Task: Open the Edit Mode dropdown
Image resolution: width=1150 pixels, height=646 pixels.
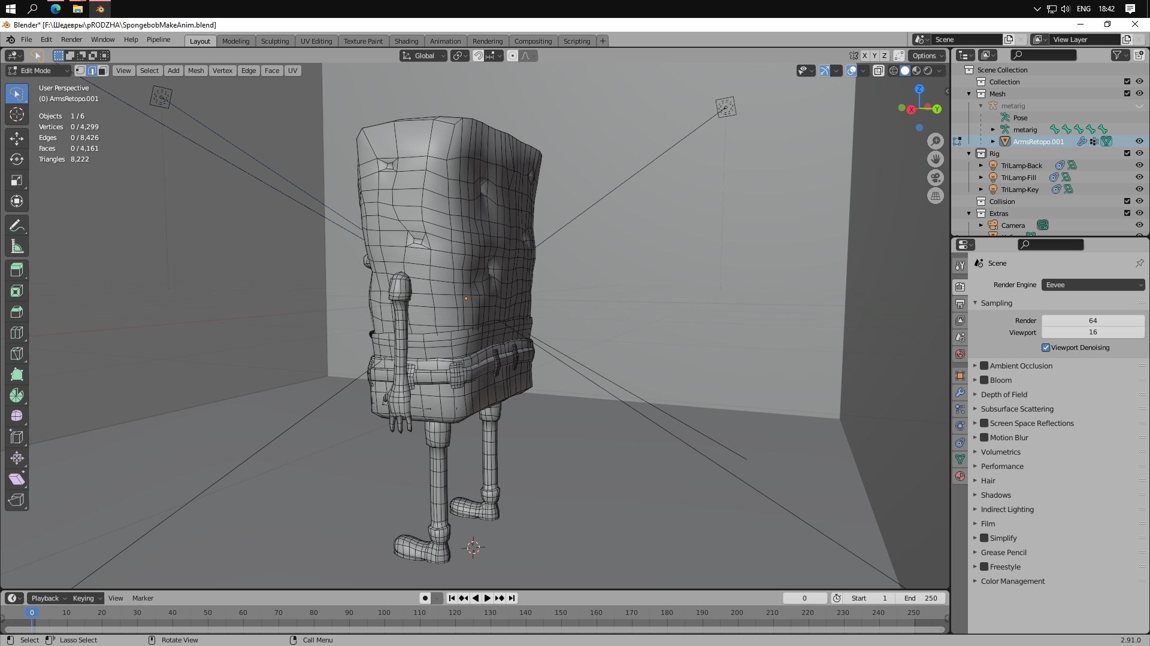Action: tap(39, 71)
